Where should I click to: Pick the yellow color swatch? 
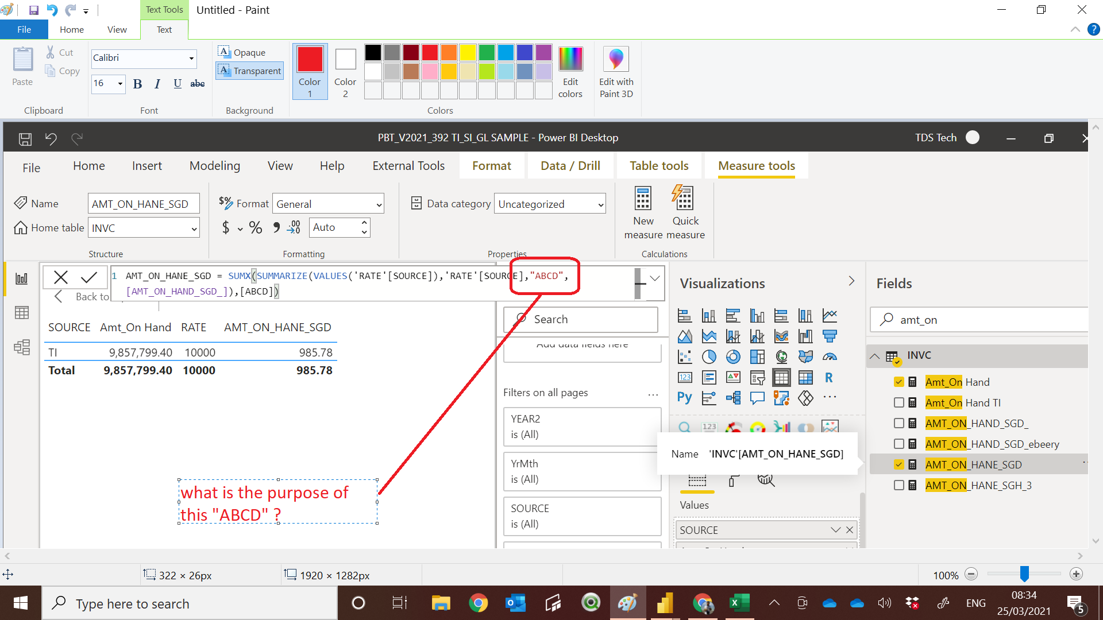coord(468,53)
